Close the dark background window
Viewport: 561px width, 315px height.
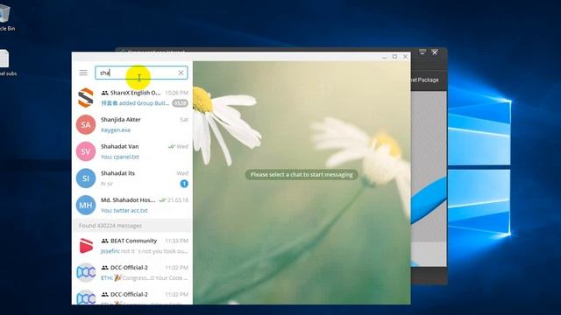tap(435, 52)
